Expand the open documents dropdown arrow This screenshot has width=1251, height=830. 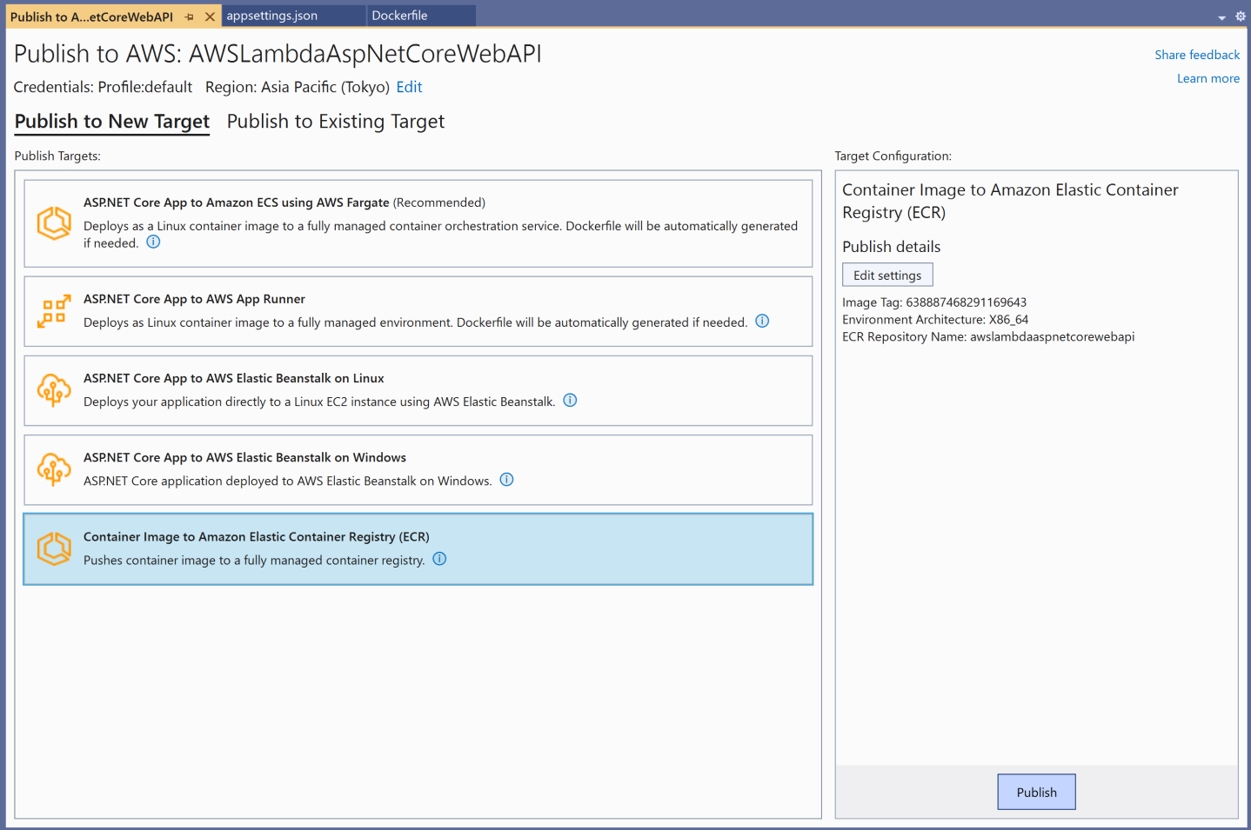click(1221, 17)
